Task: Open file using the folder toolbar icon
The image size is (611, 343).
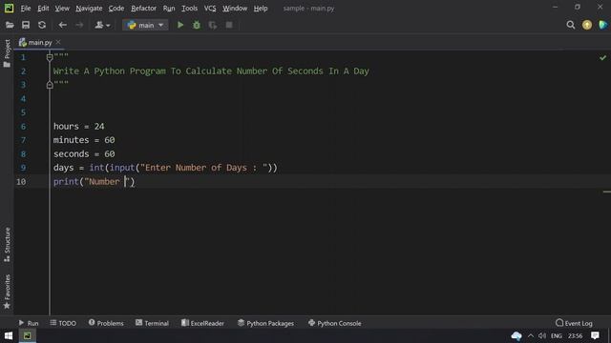Action: pos(10,26)
